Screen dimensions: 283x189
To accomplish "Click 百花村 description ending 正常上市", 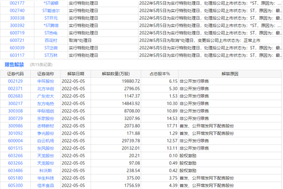I will [199, 40].
